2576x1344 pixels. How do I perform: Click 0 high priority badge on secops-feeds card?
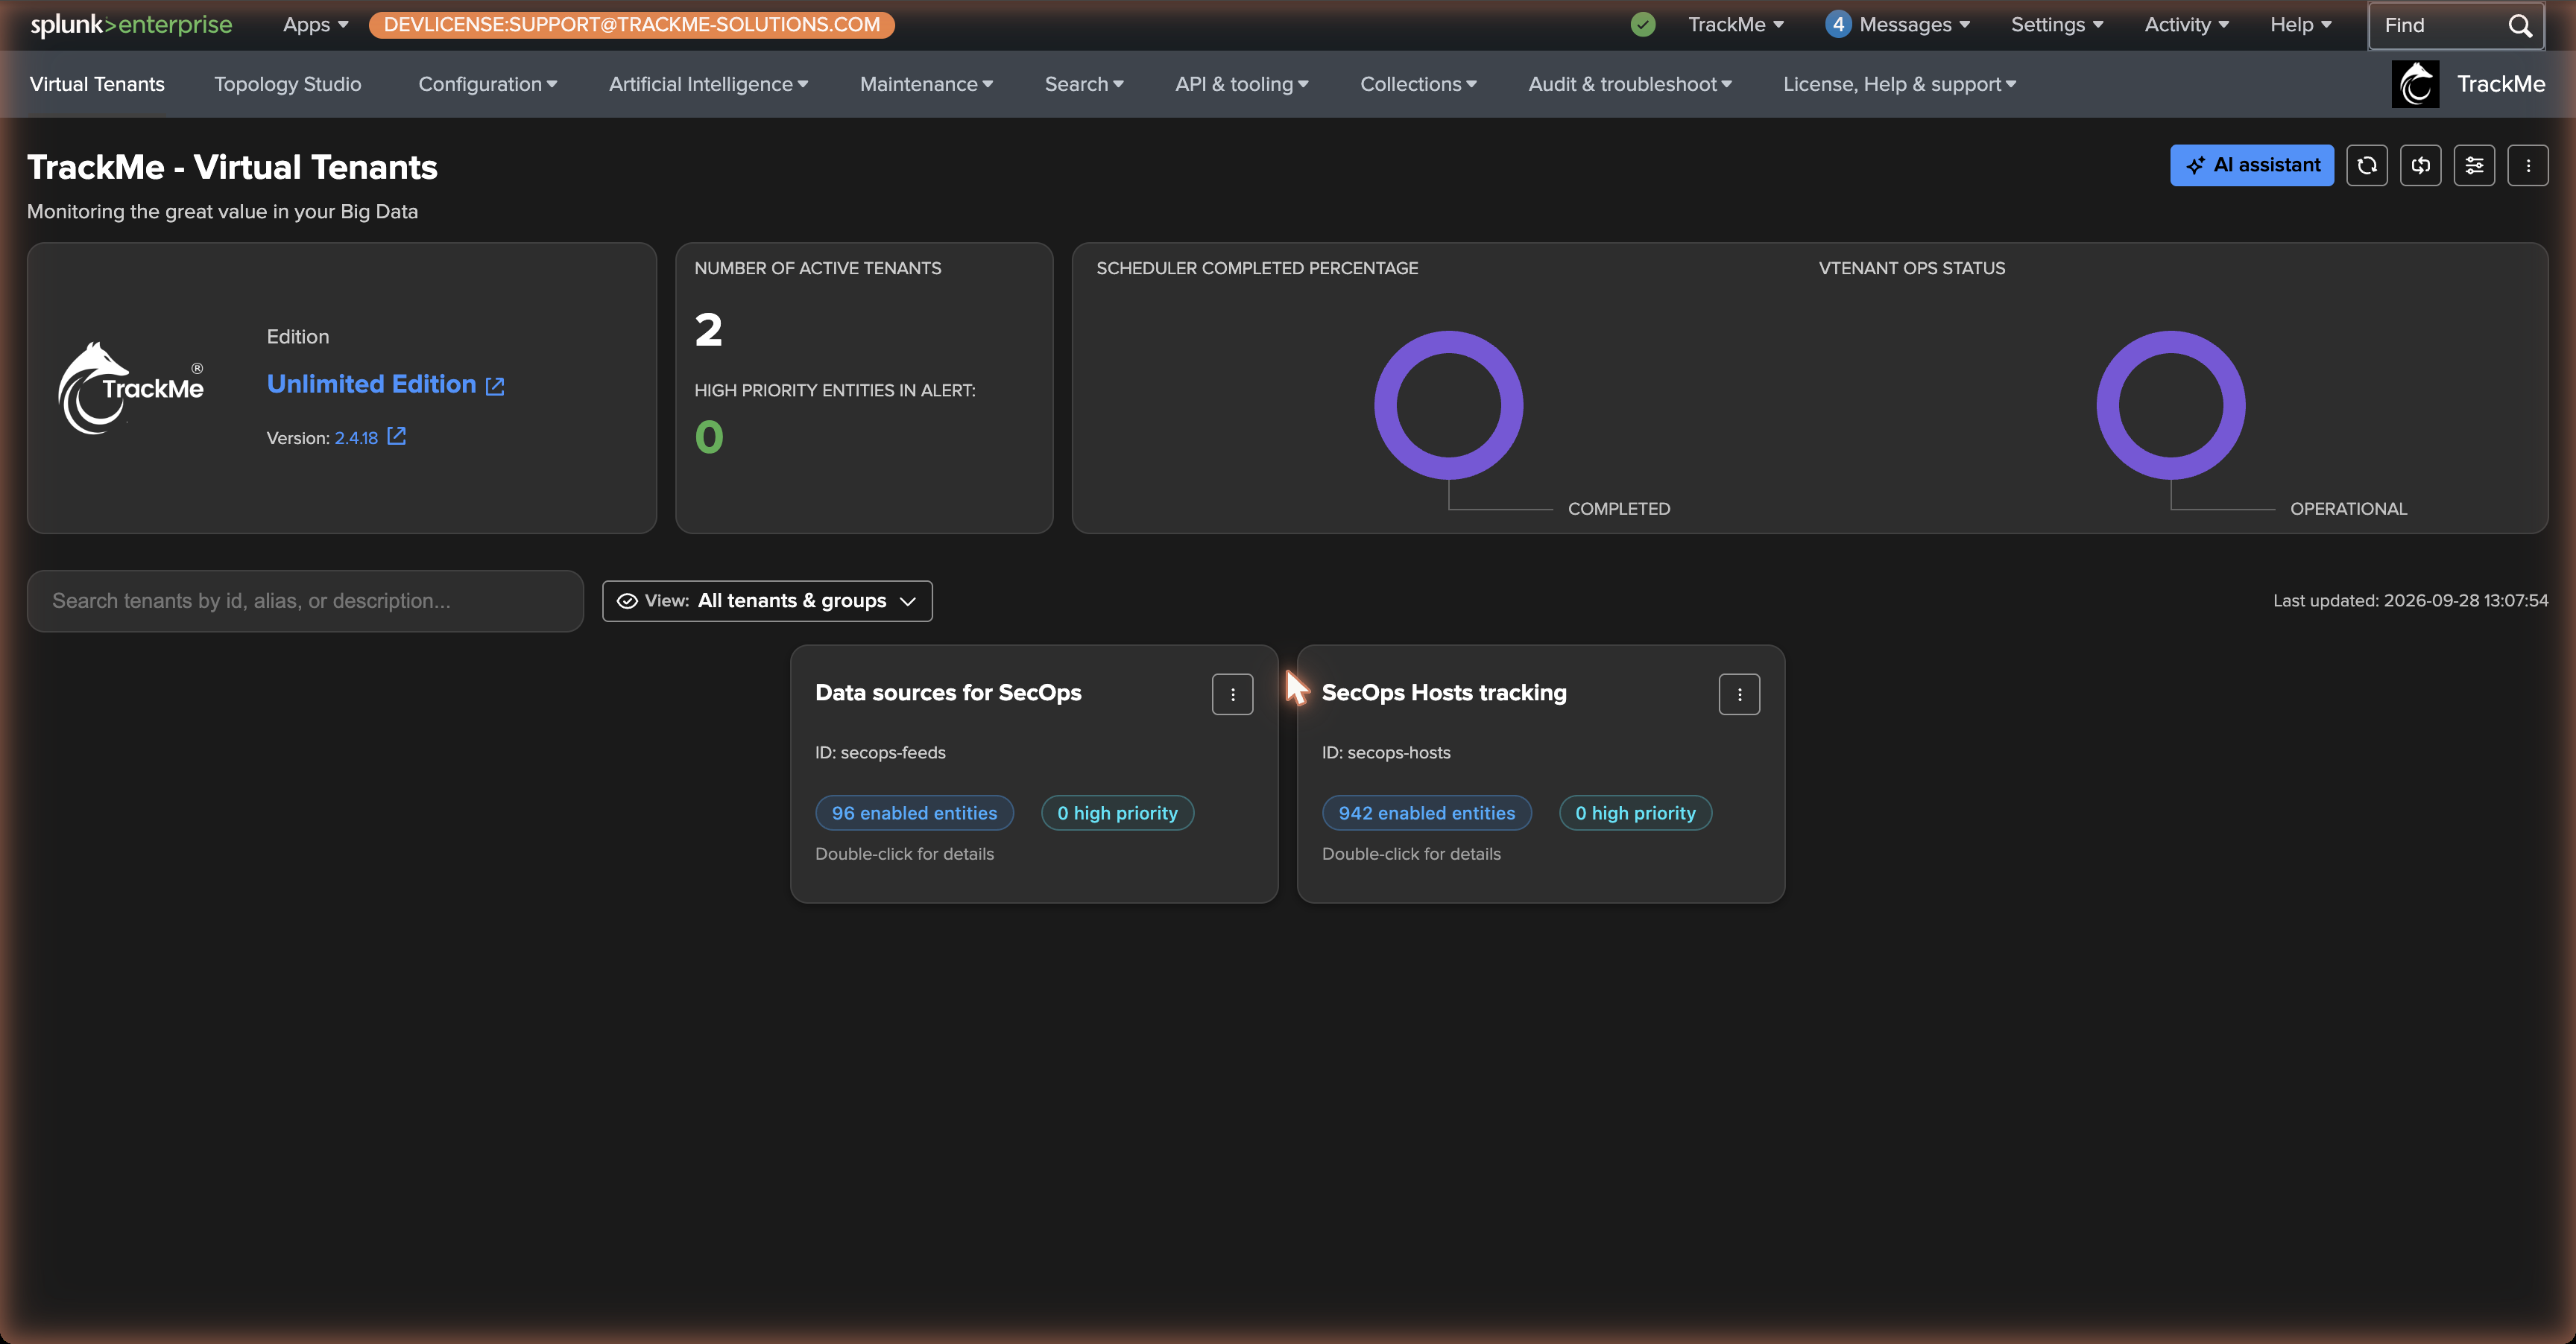tap(1117, 814)
